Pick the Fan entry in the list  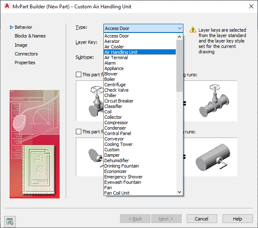point(140,188)
